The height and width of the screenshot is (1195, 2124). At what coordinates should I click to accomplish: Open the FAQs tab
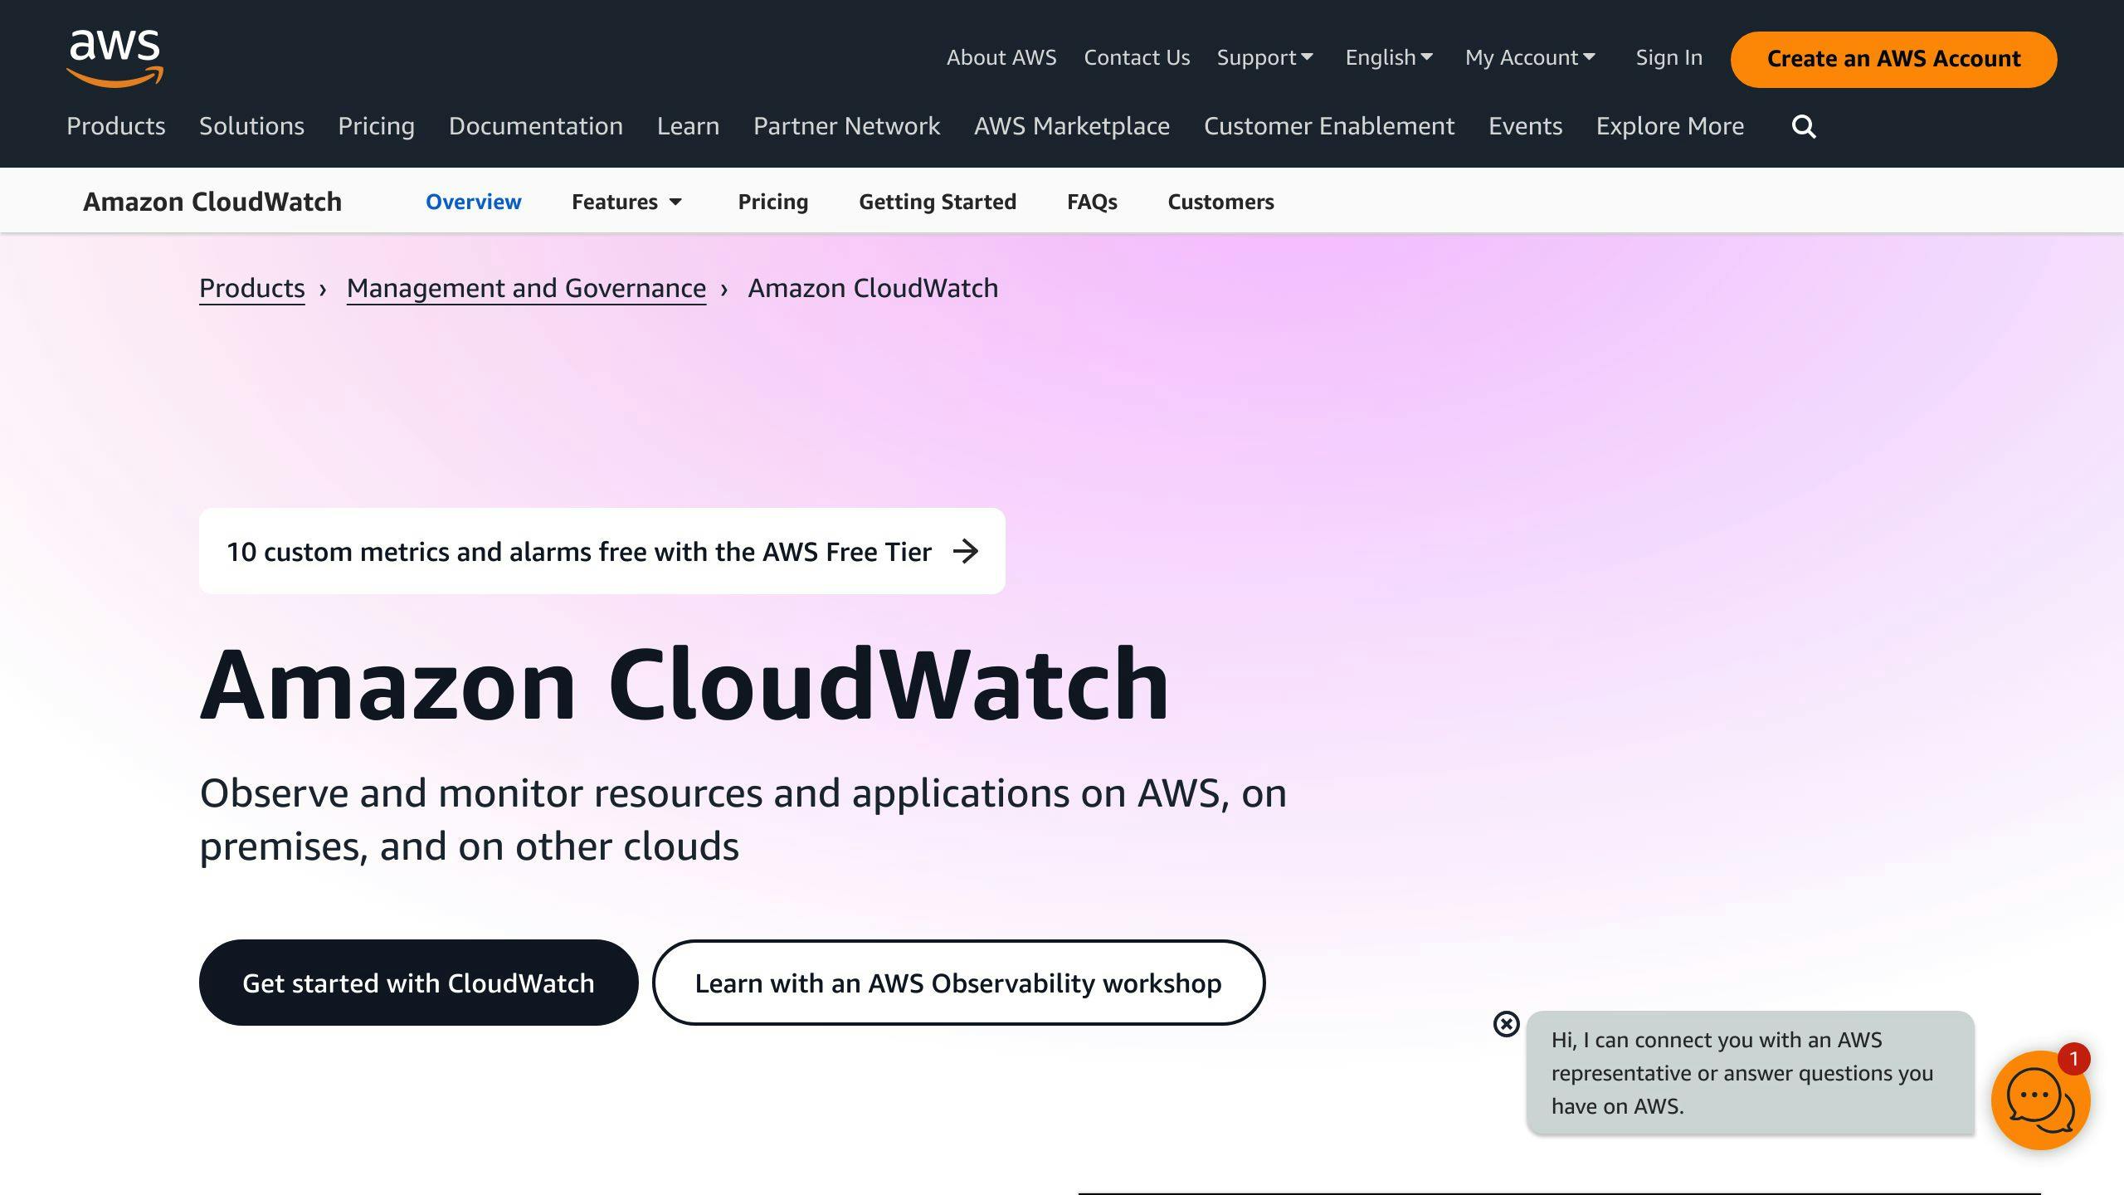click(1092, 201)
